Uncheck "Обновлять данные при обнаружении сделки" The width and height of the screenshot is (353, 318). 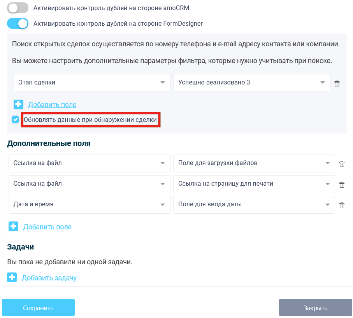point(15,119)
